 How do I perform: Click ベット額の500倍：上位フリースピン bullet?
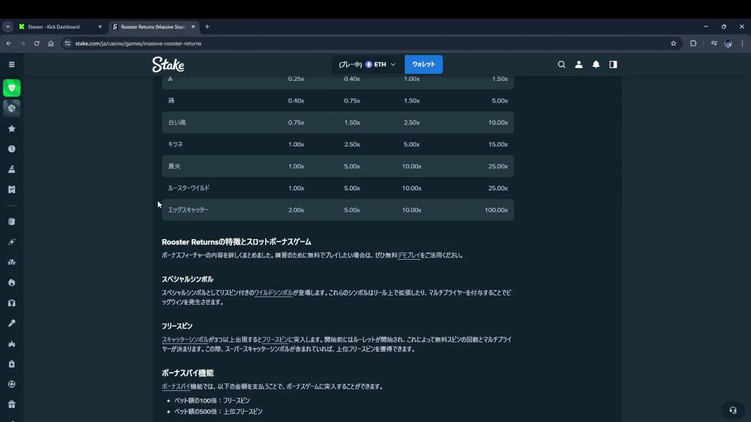218,411
